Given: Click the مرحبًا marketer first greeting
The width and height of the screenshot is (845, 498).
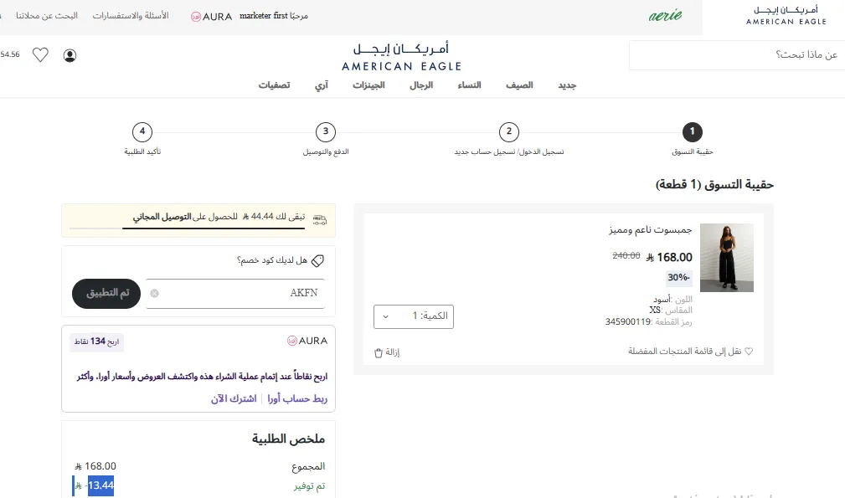Looking at the screenshot, I should click(x=274, y=16).
